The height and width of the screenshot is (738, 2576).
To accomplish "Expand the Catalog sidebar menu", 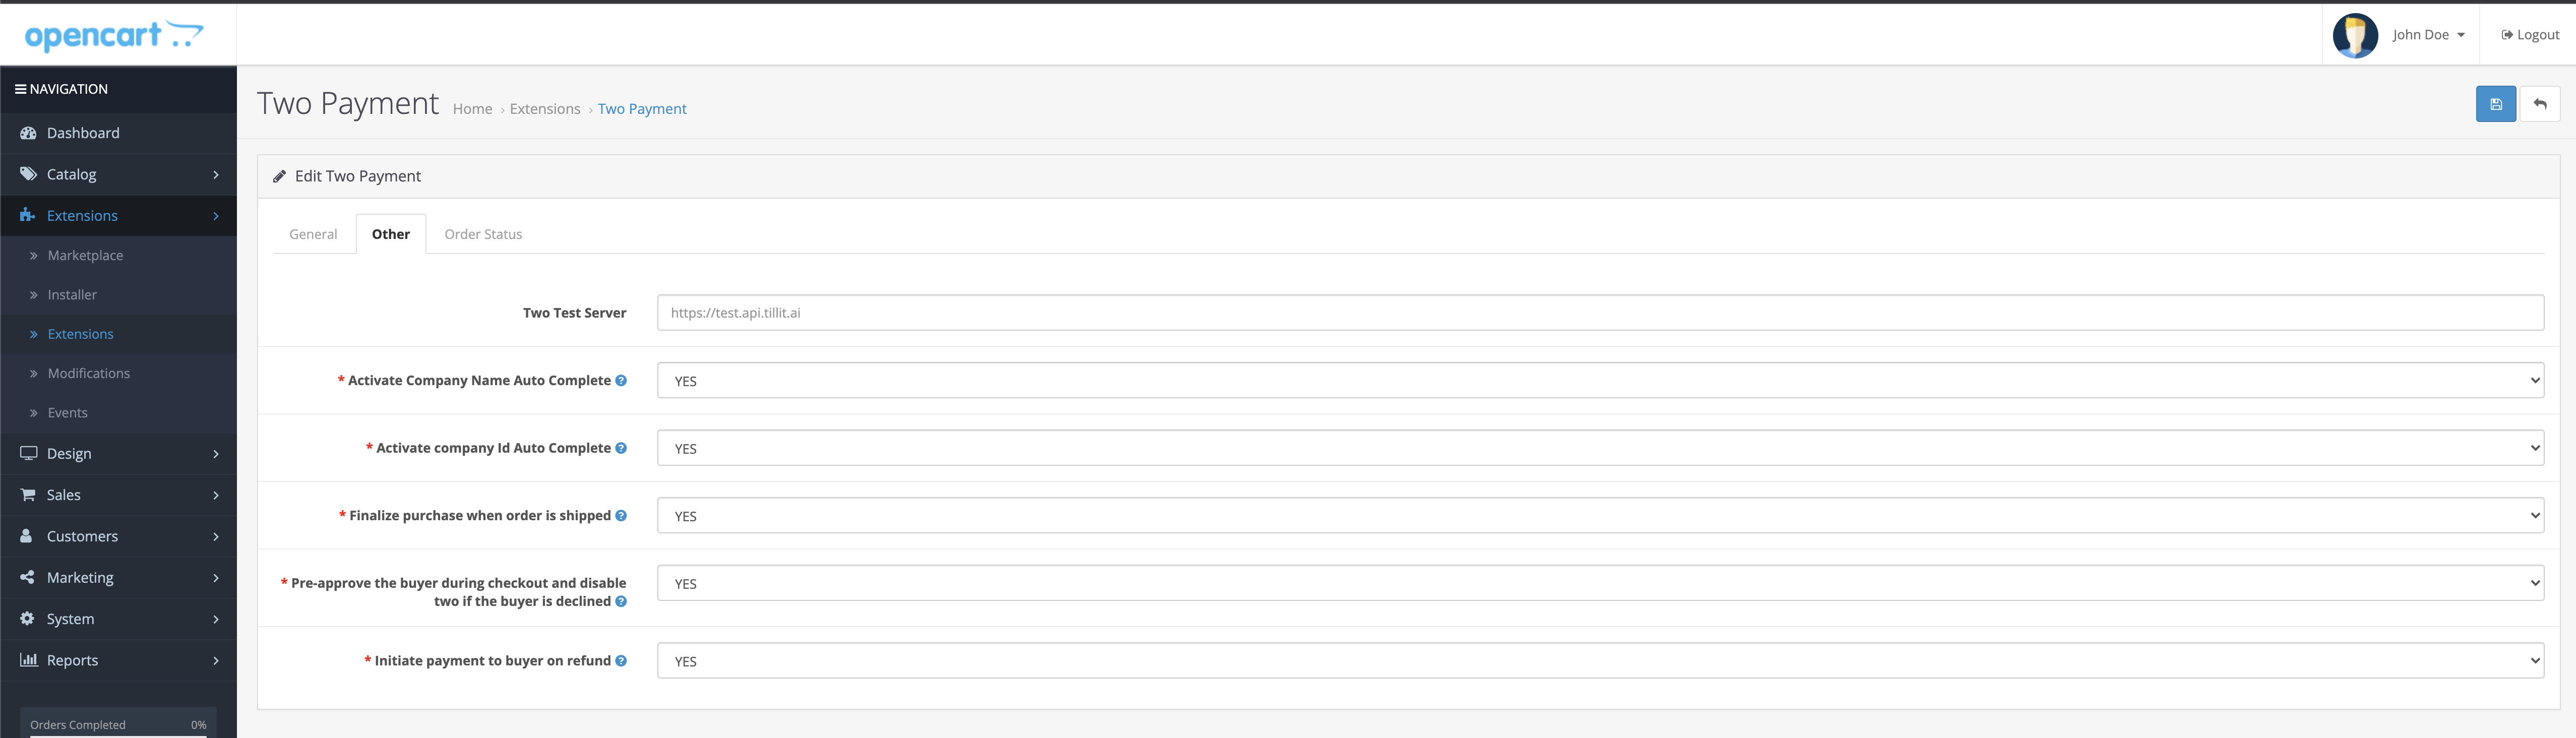I will [x=118, y=174].
